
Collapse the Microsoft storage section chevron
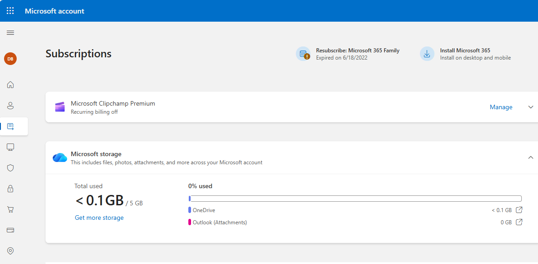click(531, 157)
